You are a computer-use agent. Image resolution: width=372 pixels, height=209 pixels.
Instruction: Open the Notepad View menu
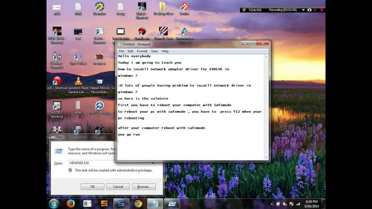coord(154,51)
